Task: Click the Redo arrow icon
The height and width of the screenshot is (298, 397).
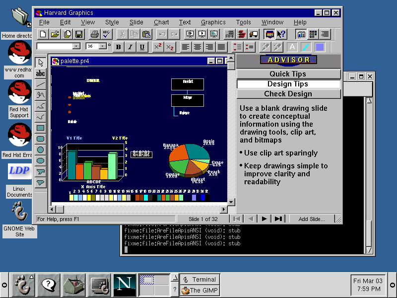Action: click(x=174, y=34)
